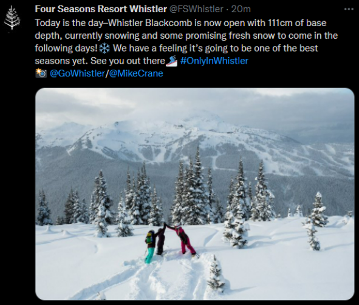
Task: Click the cloudy sky area of the photo
Action: pos(194,104)
